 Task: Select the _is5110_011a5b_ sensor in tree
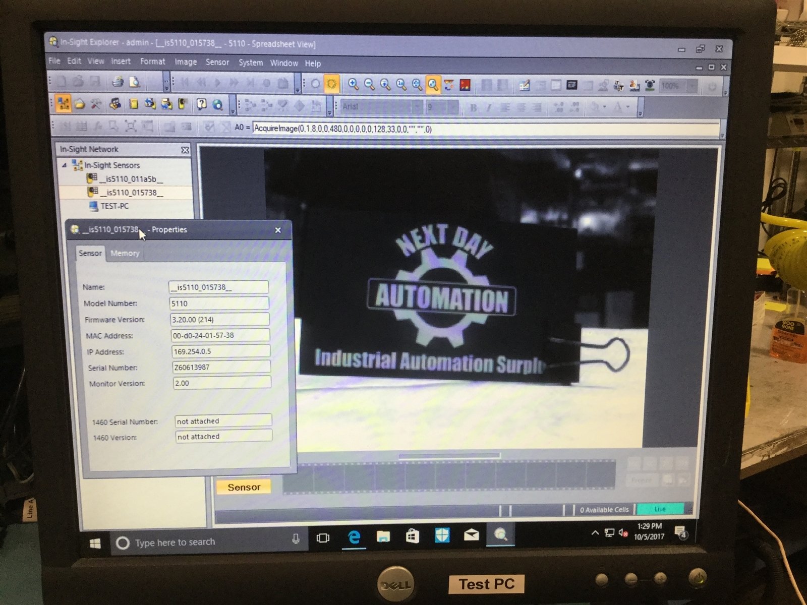point(131,178)
